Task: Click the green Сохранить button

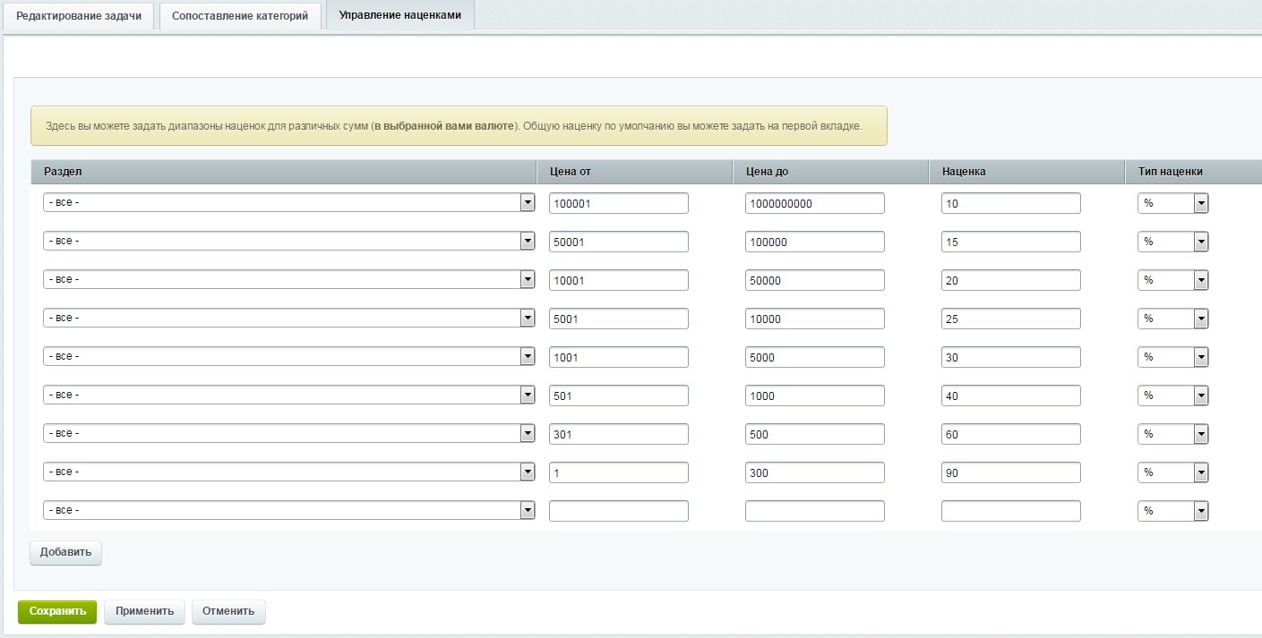Action: 57,611
